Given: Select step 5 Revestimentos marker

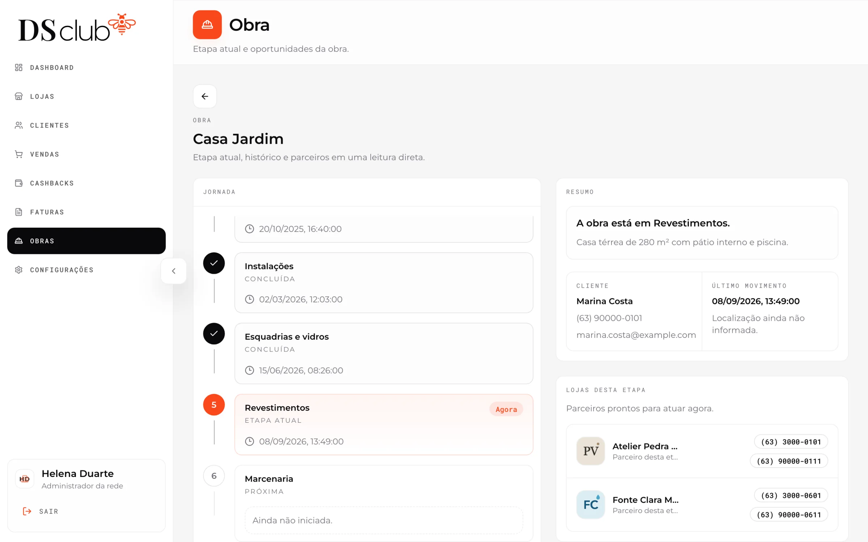Looking at the screenshot, I should tap(214, 405).
